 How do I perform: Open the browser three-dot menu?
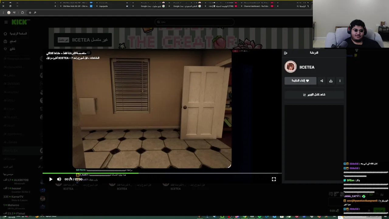[3, 12]
